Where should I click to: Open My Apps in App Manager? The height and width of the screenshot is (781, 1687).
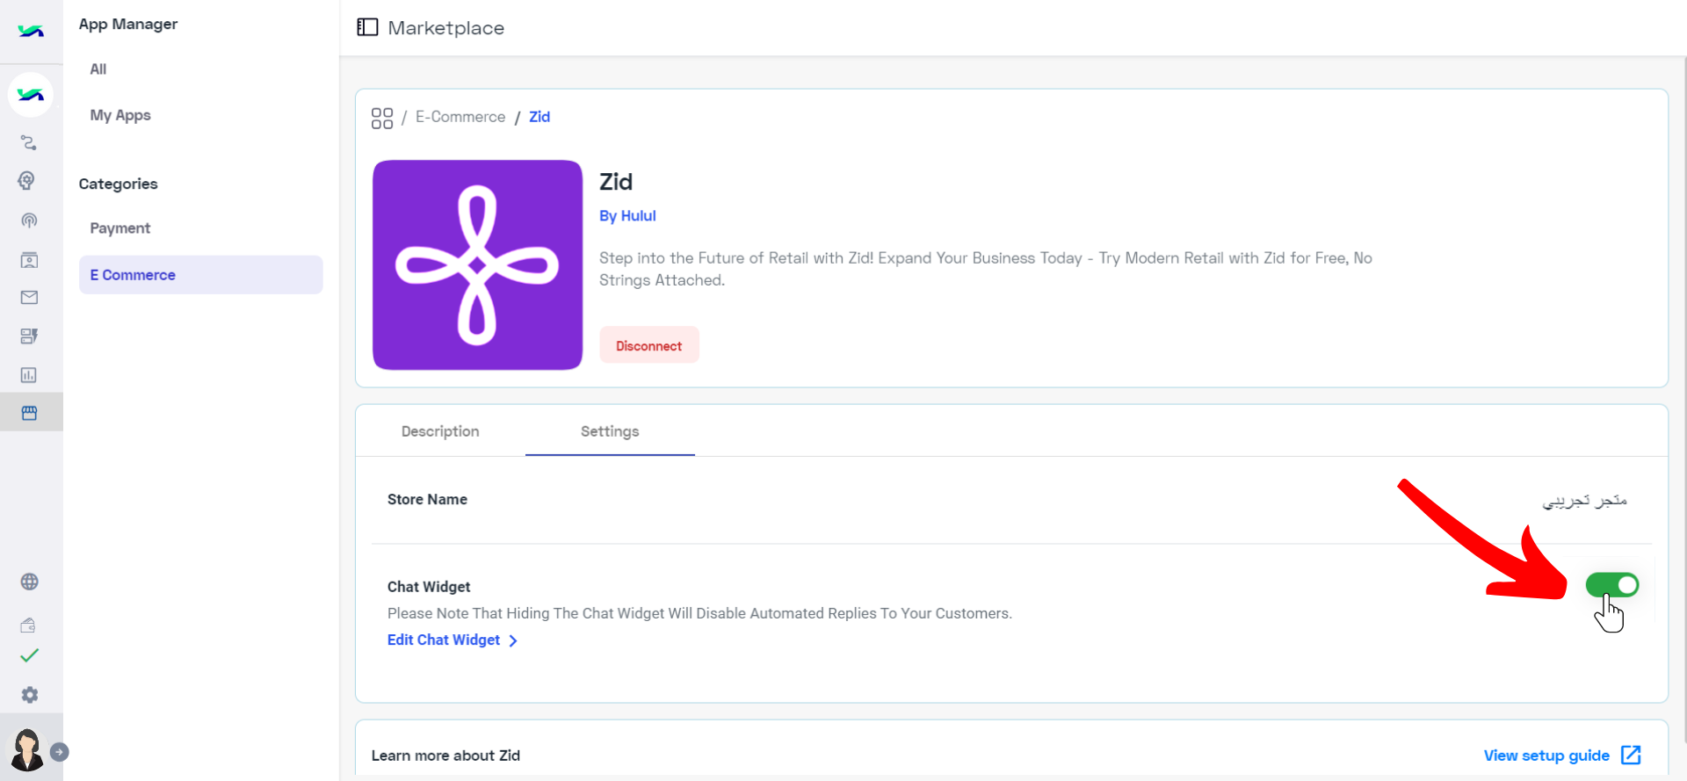pos(120,115)
